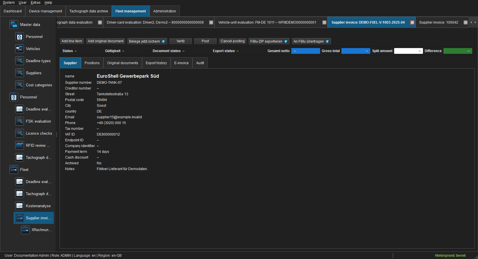Click the white Split amount field
The height and width of the screenshot is (259, 478).
tap(408, 51)
